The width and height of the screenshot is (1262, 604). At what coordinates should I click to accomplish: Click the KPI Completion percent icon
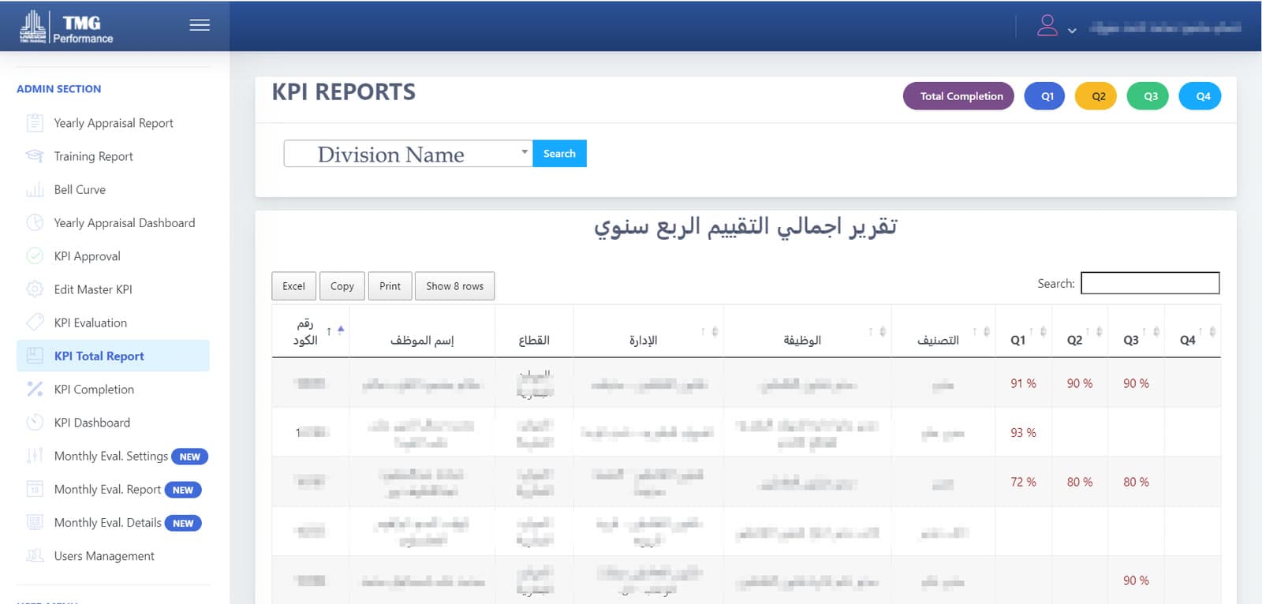(x=35, y=389)
